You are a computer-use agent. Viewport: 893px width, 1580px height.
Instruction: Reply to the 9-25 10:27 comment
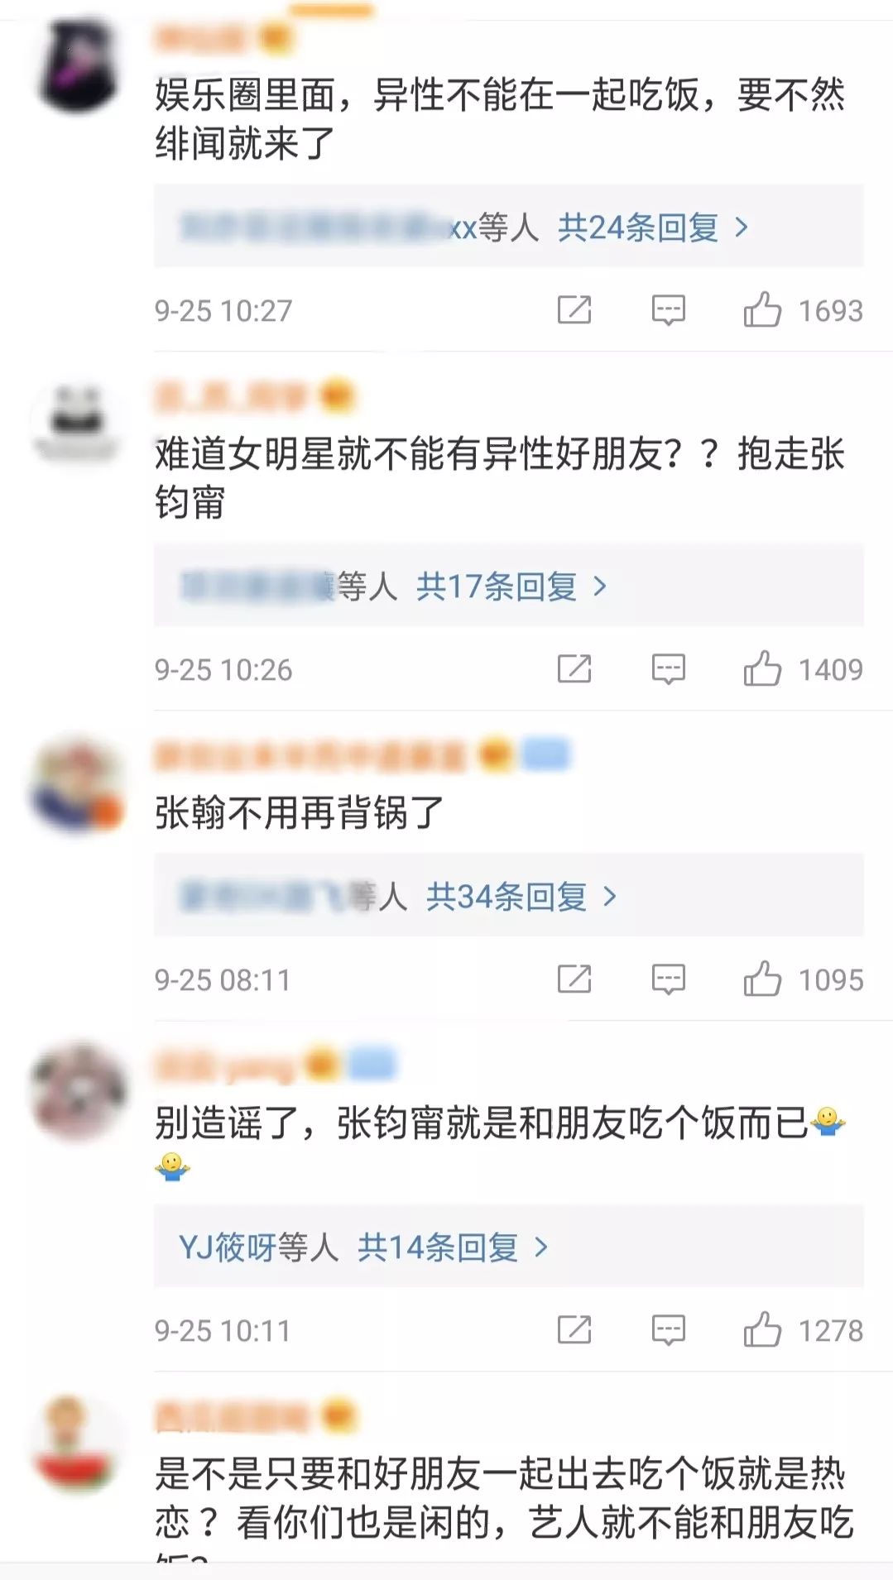[x=668, y=310]
